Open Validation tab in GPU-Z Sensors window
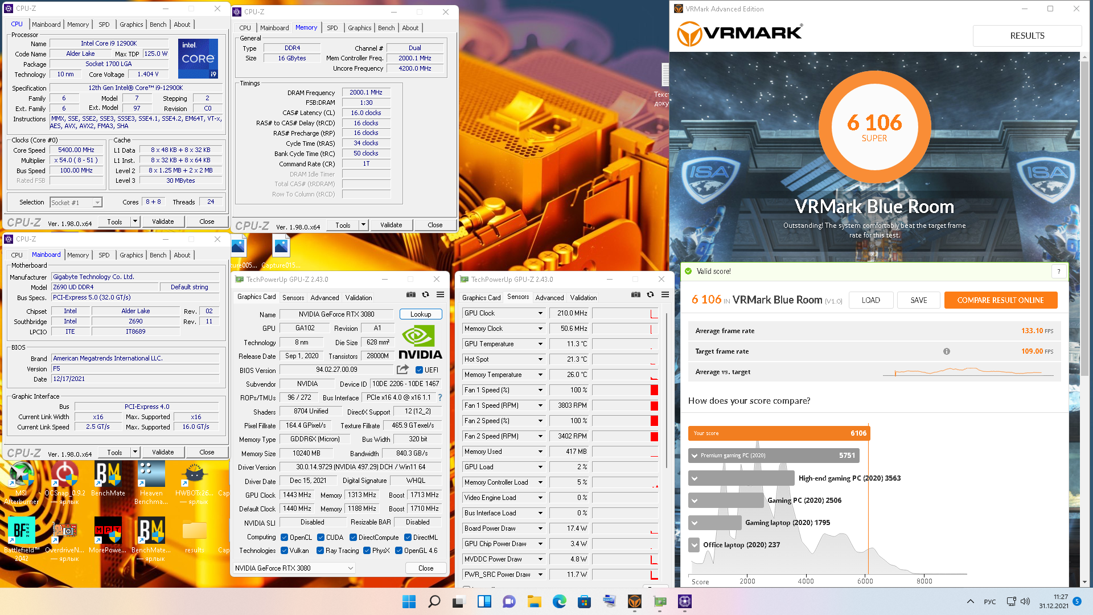 (x=584, y=298)
